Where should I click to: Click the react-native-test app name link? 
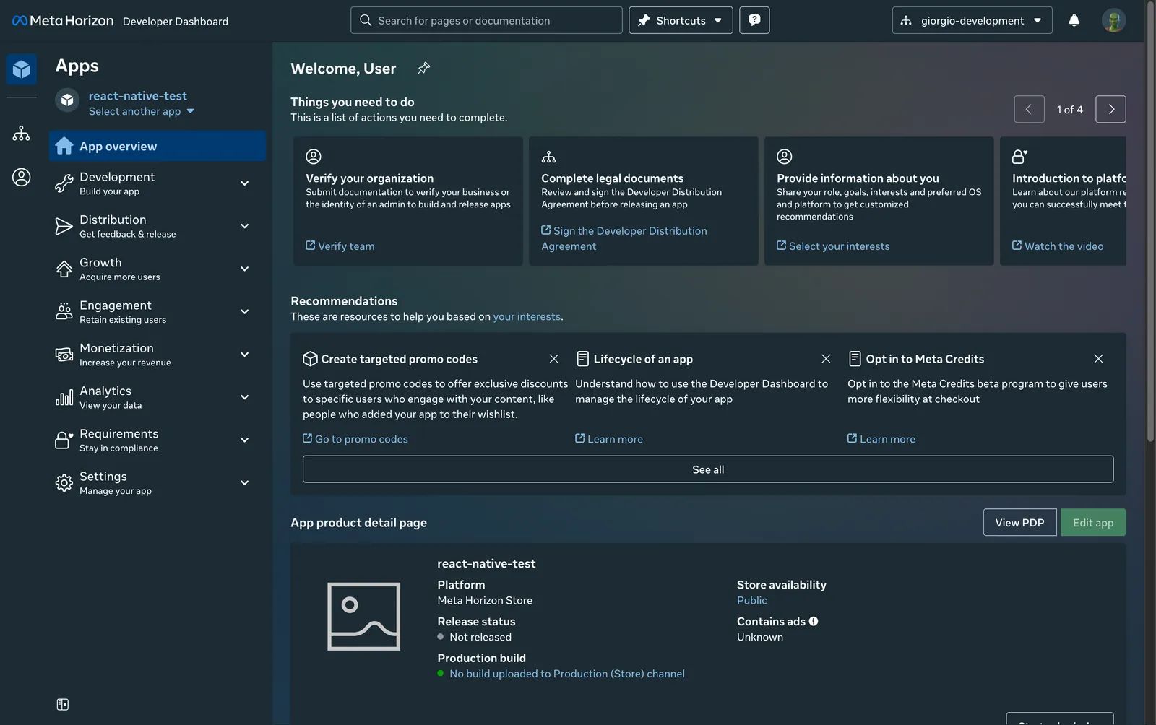(137, 95)
